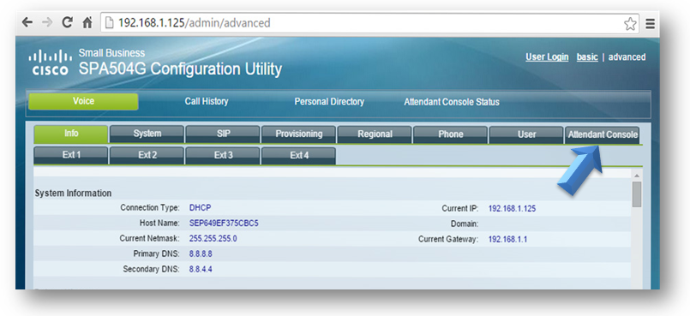The width and height of the screenshot is (690, 316).
Task: Open the Ext 3 tab
Action: (223, 156)
